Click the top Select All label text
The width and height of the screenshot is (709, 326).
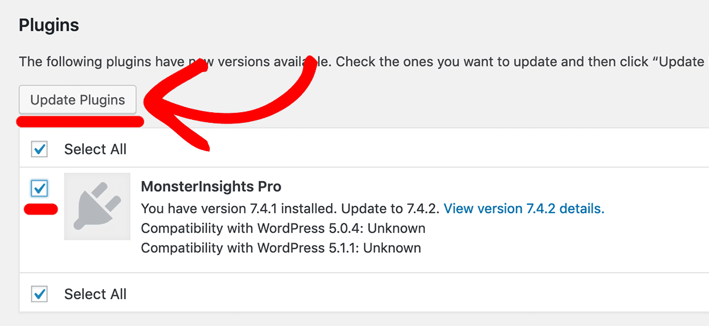click(x=95, y=149)
